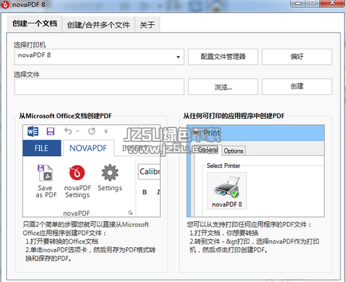Click the purple save icon in Office illustration

point(51,131)
